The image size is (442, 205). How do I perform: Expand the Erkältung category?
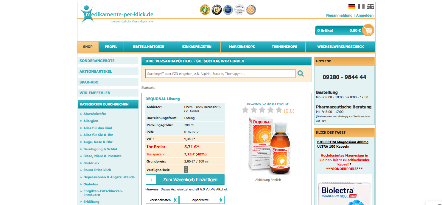coord(91,202)
